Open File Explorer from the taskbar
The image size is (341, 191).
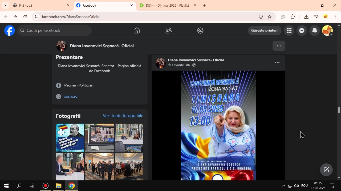59,186
